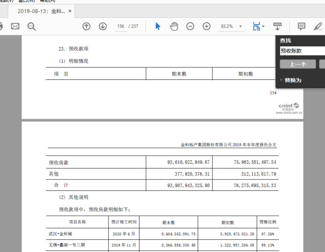Viewport: 325px width, 252px height.
Task: Click the 87.26% presale ratio cell
Action: coord(267,234)
